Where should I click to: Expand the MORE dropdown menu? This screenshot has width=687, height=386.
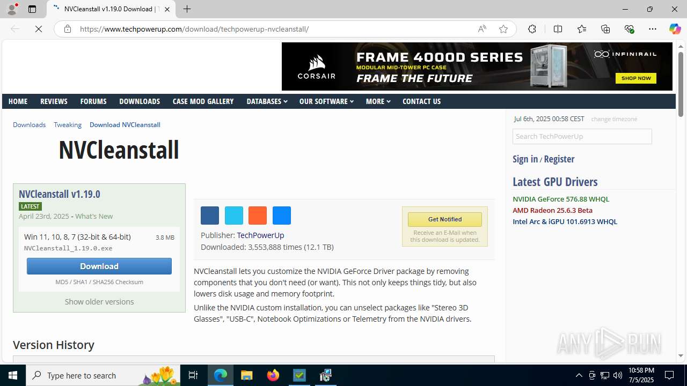(378, 101)
